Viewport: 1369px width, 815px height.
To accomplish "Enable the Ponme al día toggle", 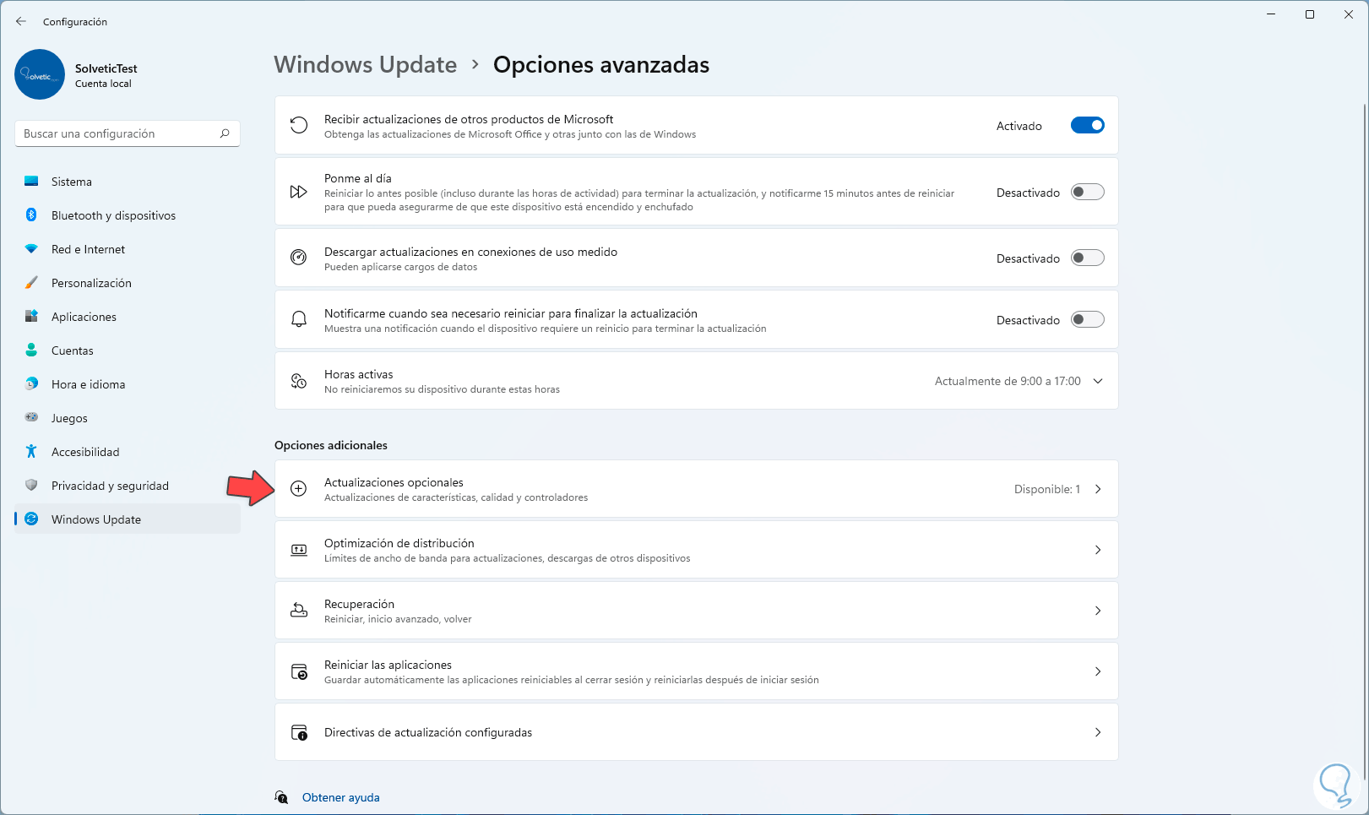I will pyautogui.click(x=1087, y=192).
